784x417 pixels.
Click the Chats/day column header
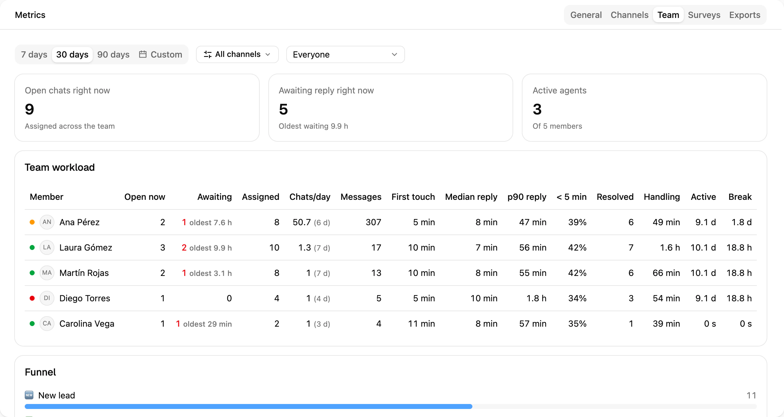(x=310, y=197)
